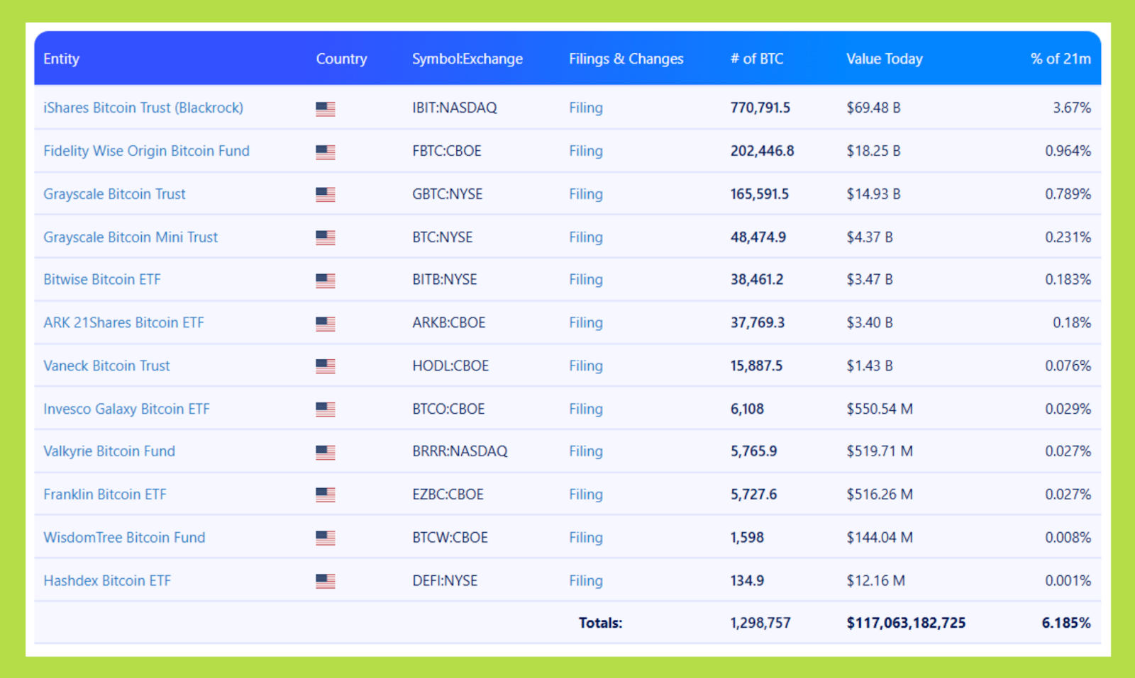Click the flag icon in Bitwise row
The height and width of the screenshot is (678, 1135).
(325, 281)
